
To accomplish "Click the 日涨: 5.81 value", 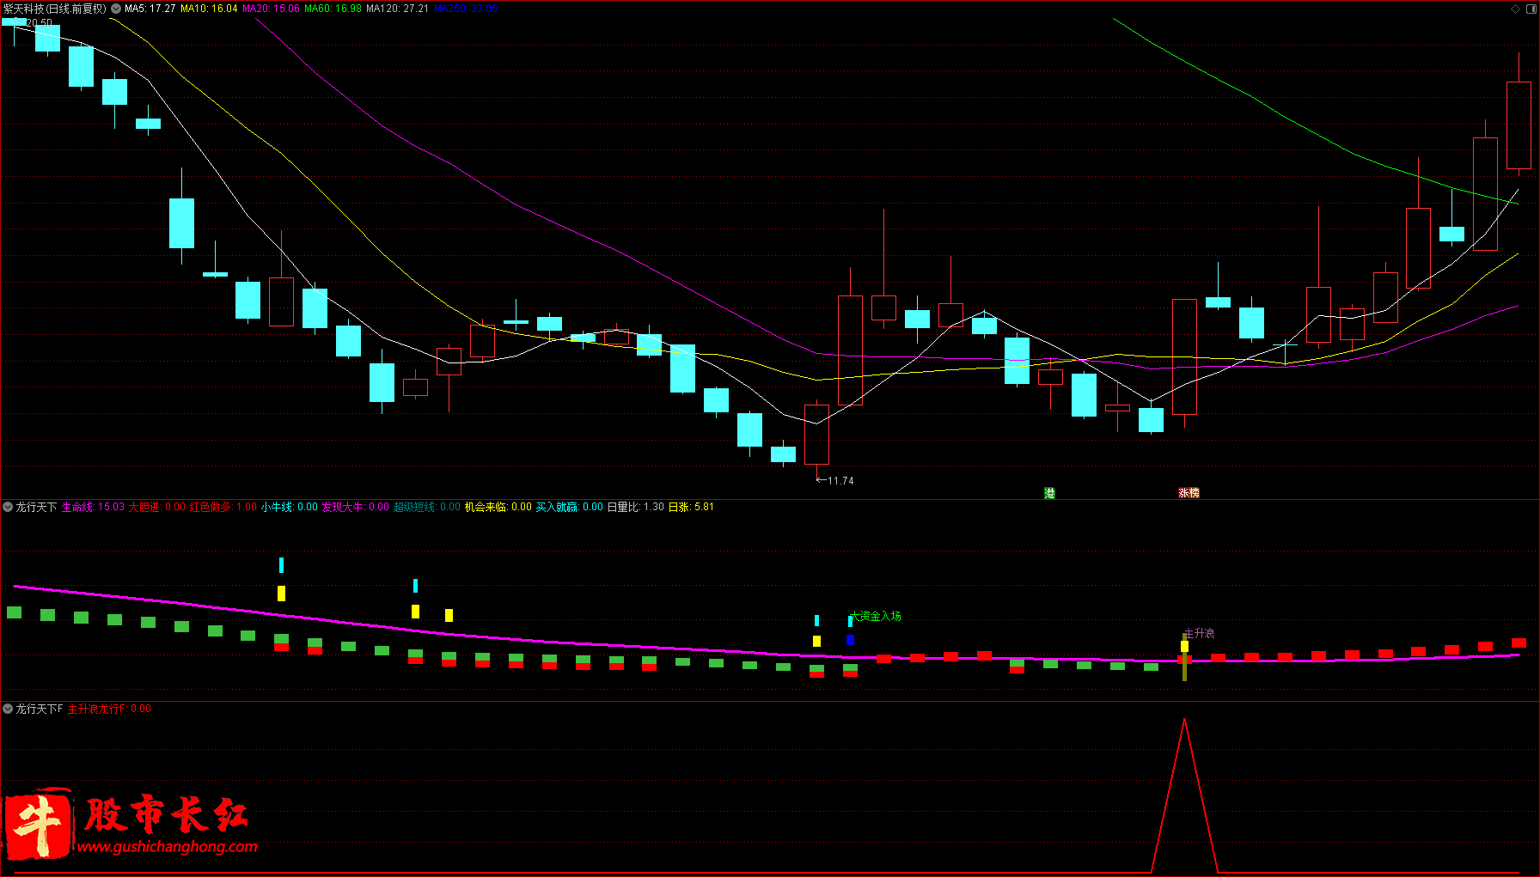I will 691,507.
